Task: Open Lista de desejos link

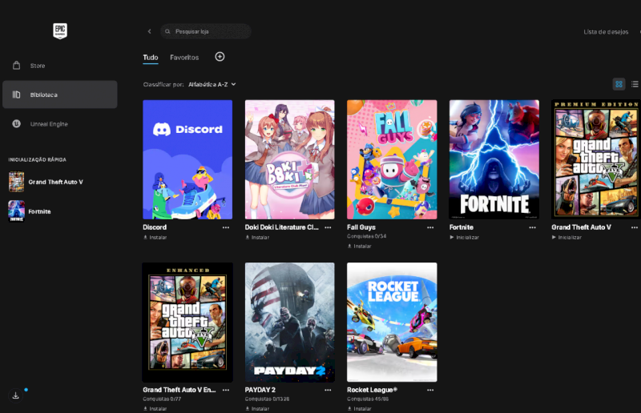Action: [606, 32]
